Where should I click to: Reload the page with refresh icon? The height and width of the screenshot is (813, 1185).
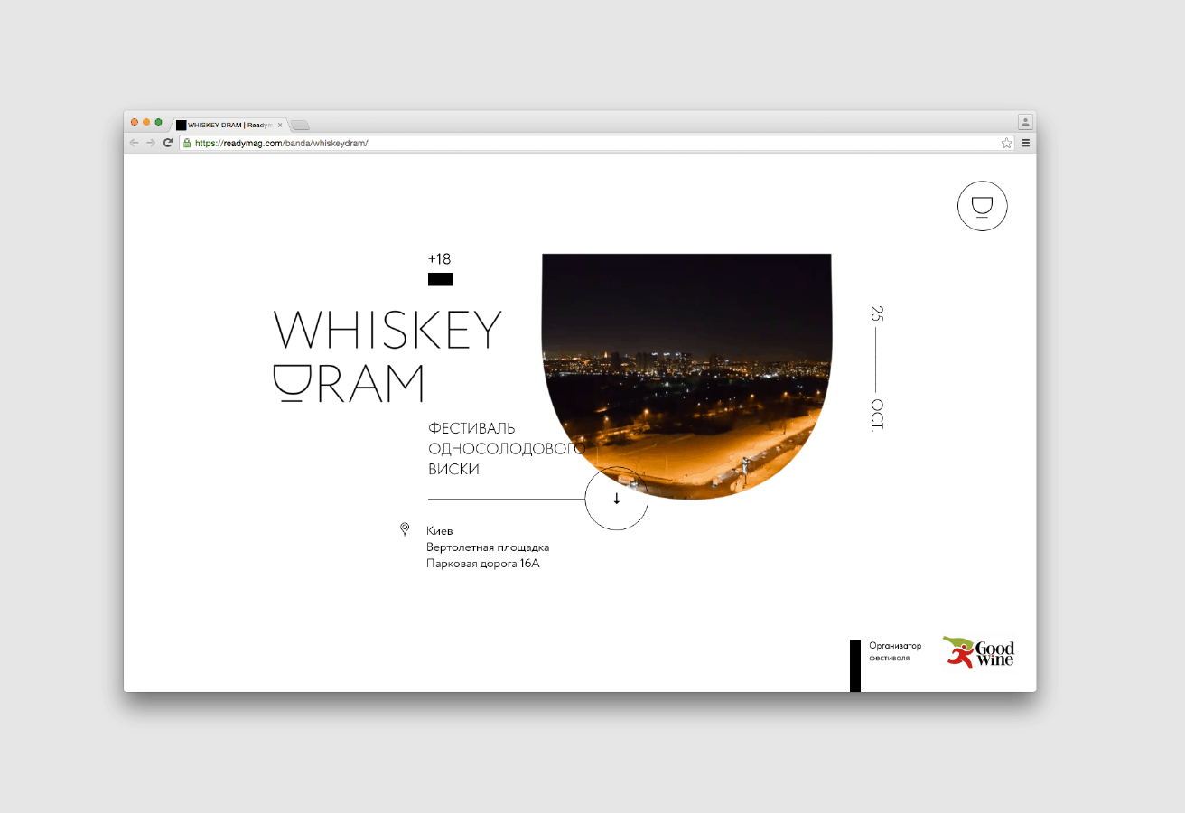coord(168,143)
